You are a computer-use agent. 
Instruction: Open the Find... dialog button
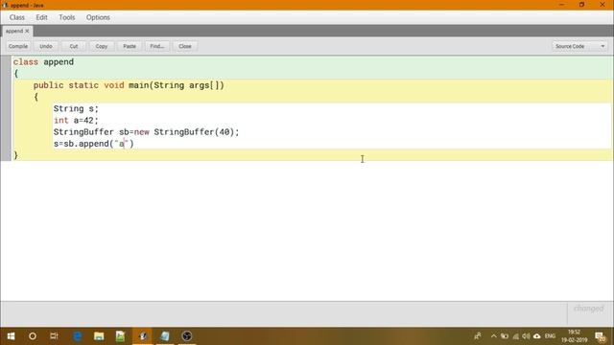click(157, 46)
